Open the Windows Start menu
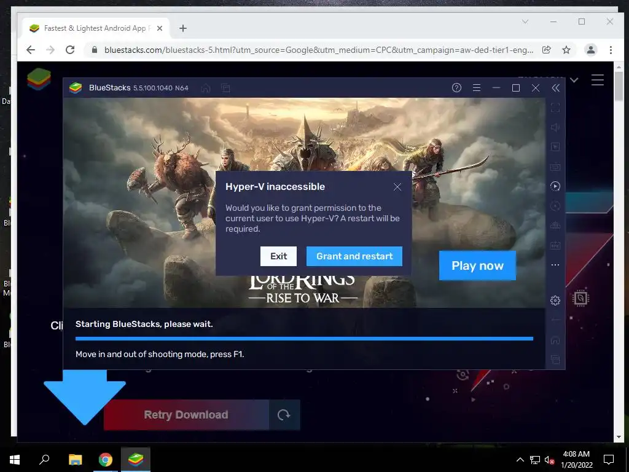This screenshot has width=629, height=472. click(x=15, y=460)
